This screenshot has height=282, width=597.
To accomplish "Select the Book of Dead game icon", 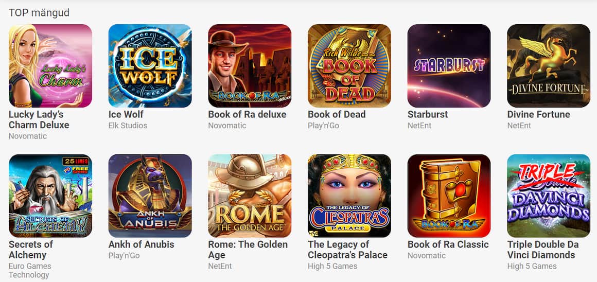I will tap(349, 66).
